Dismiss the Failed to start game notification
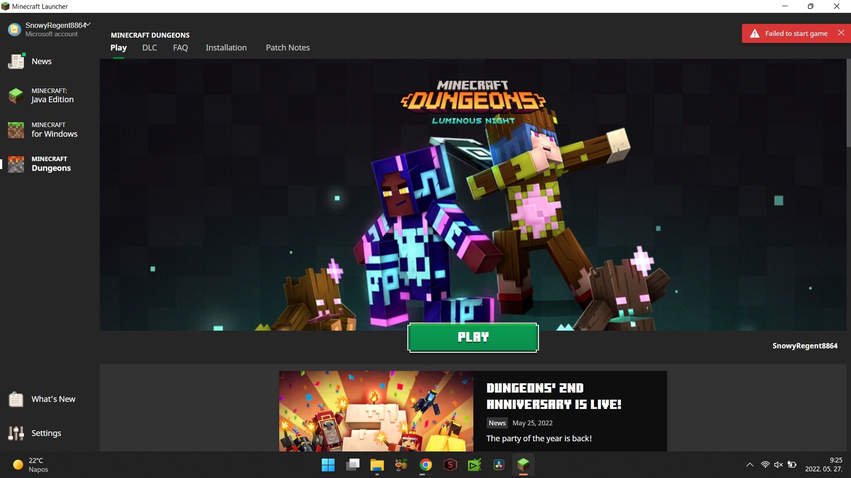The width and height of the screenshot is (851, 478). pos(841,33)
